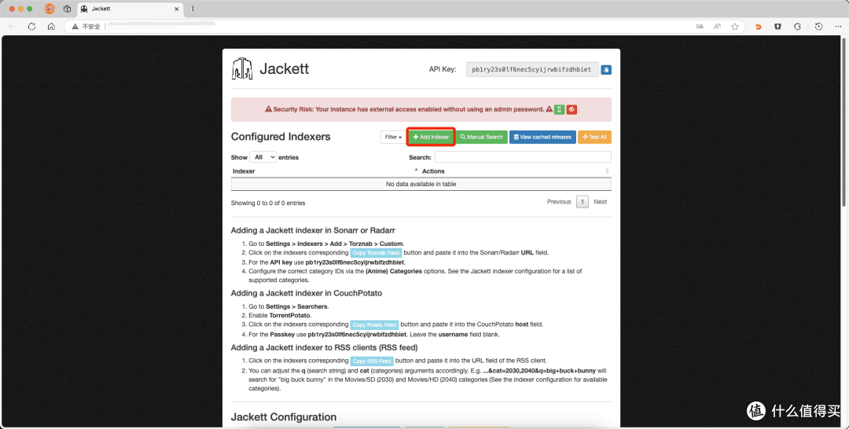Click the View cached releases button
The image size is (849, 429).
(x=542, y=137)
